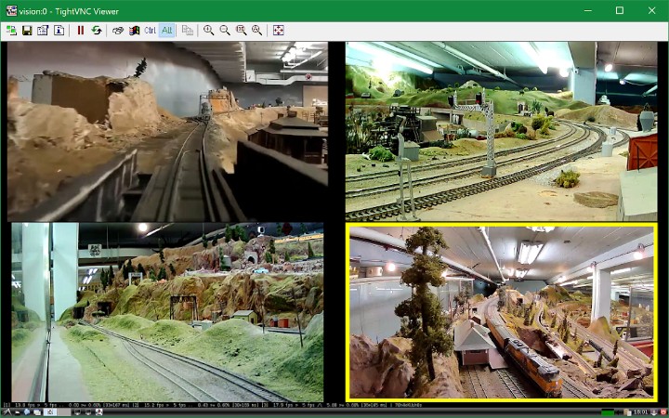Show Connection Info from the toolbar
The height and width of the screenshot is (418, 669).
point(59,31)
